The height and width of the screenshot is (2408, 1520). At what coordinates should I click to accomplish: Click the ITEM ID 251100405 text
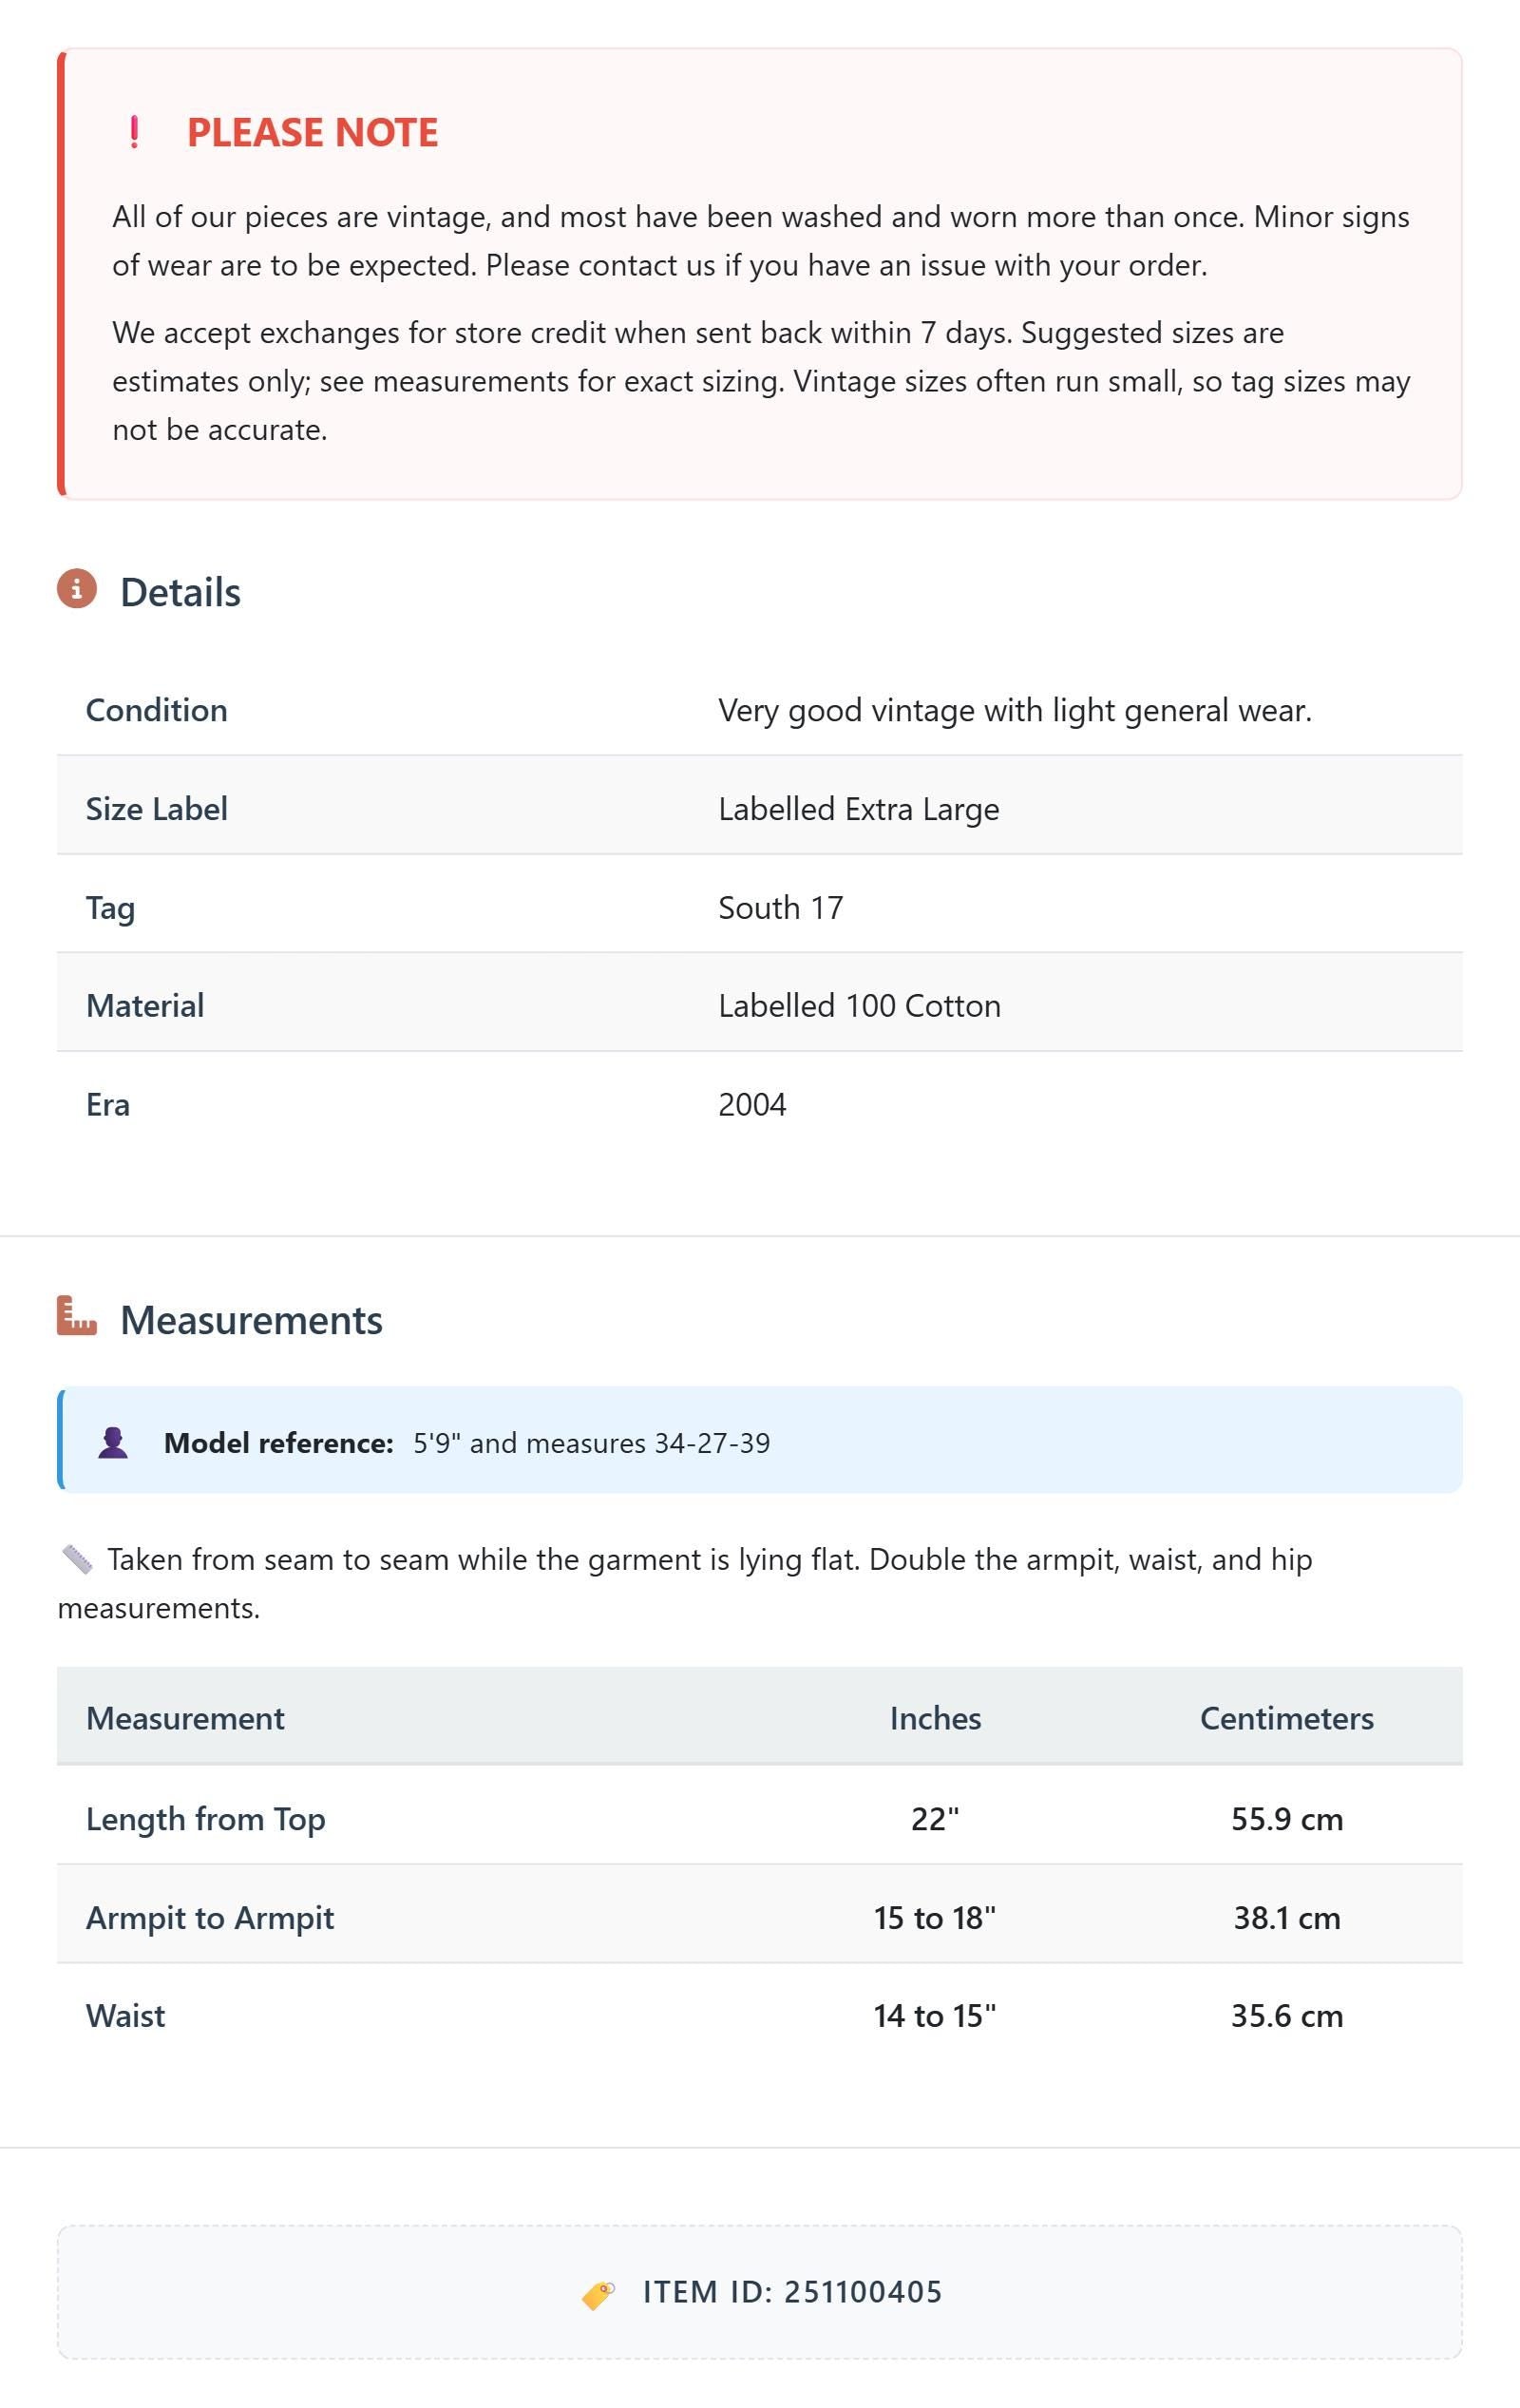(792, 2292)
